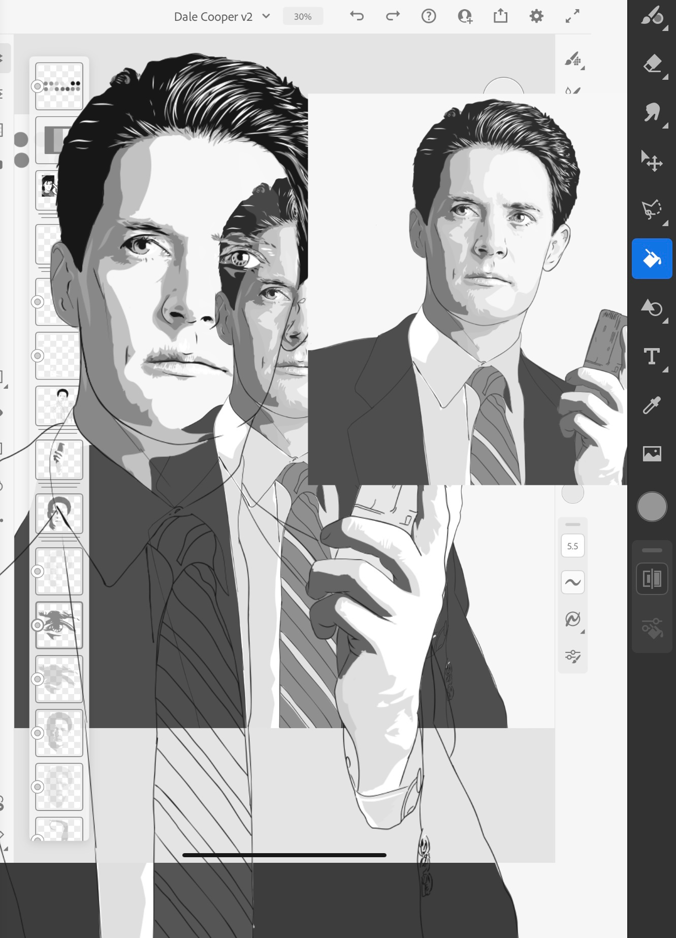The height and width of the screenshot is (938, 676).
Task: Select the color dots layer thumbnail
Action: pyautogui.click(x=59, y=86)
